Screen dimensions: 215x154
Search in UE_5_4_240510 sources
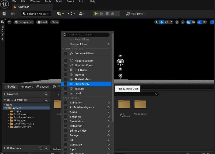coord(46,100)
